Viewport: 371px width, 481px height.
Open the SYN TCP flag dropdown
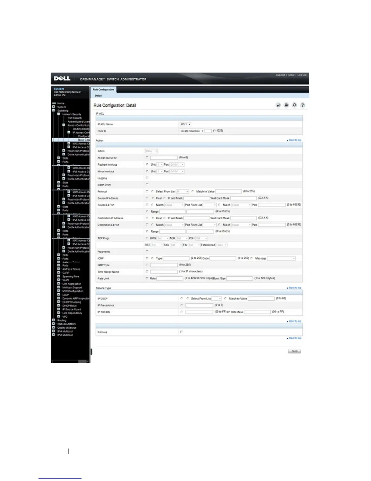point(176,245)
